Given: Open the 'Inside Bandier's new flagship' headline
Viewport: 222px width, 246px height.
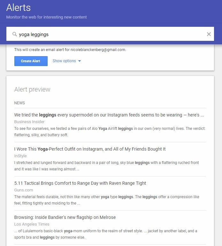Looking at the screenshot, I should [x=65, y=217].
